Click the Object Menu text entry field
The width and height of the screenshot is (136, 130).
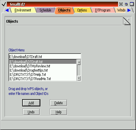click(45, 57)
